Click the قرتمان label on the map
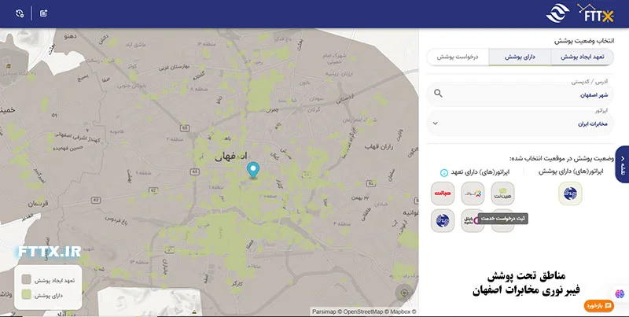 (39, 204)
